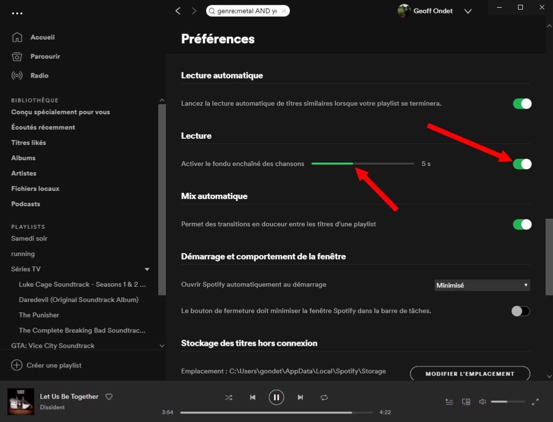Screen dimensions: 553x422
Task: Expand the user account menu chevron
Action: coord(468,11)
